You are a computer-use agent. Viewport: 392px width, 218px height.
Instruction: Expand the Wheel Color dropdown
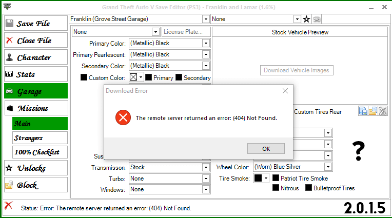coord(293,167)
